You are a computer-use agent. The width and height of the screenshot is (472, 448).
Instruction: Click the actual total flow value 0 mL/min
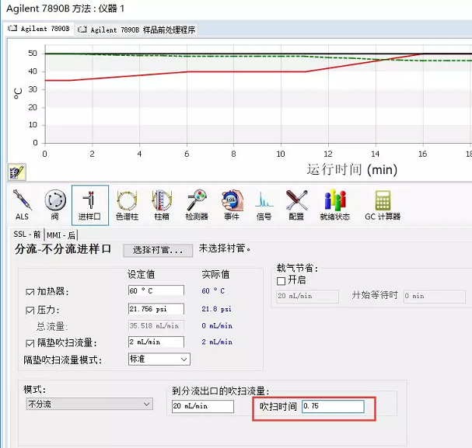(x=217, y=325)
